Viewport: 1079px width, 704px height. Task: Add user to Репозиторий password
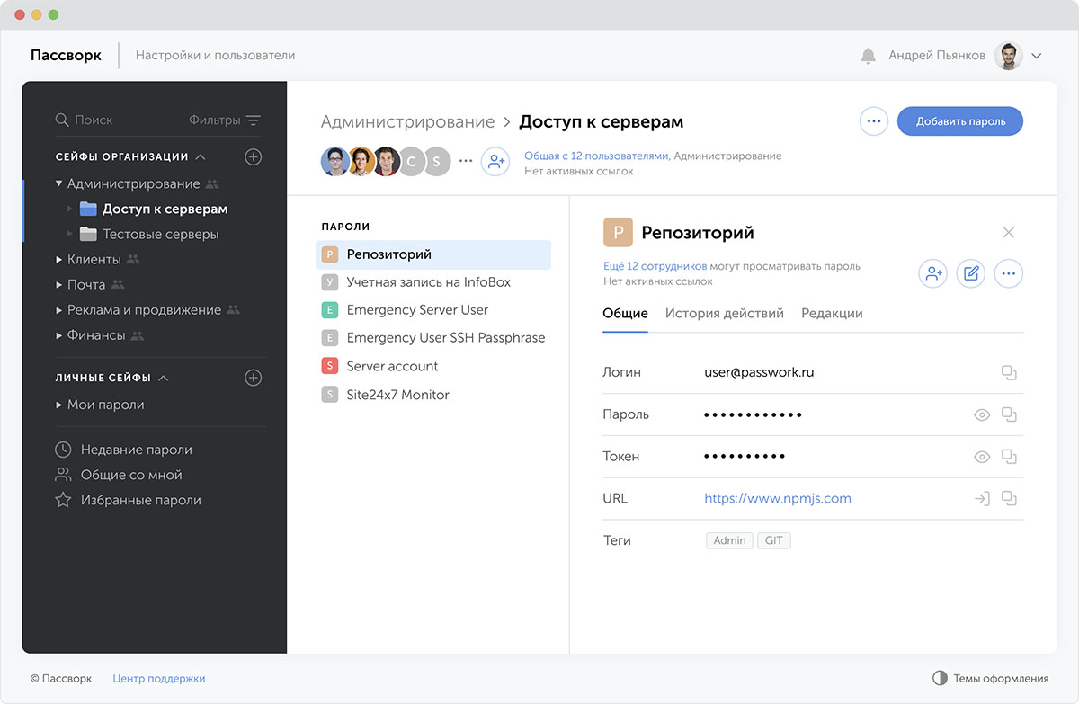click(x=932, y=273)
